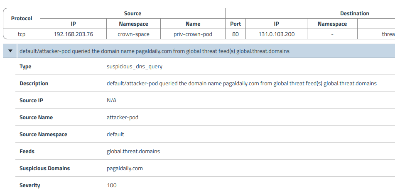395x193 pixels.
Task: Click the Feeds field label
Action: (x=27, y=151)
